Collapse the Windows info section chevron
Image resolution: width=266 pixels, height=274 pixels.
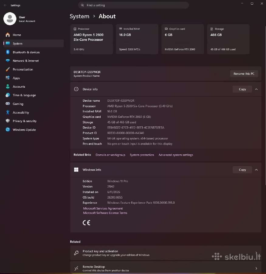[x=256, y=170]
